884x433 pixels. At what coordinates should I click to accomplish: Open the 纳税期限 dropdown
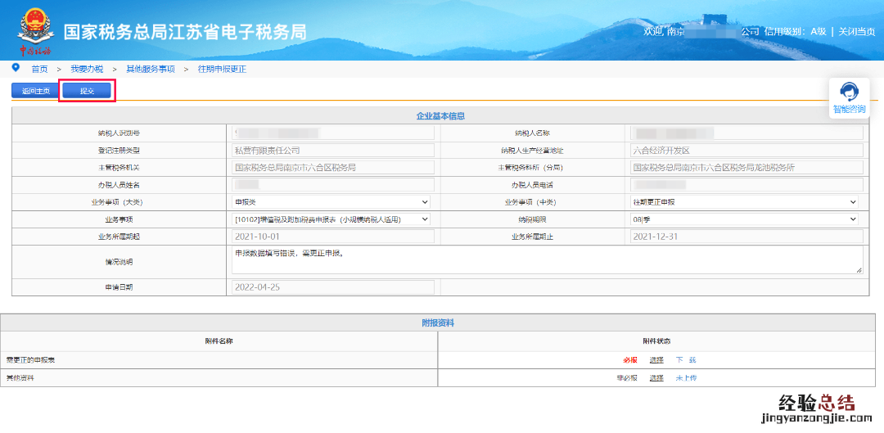[744, 219]
